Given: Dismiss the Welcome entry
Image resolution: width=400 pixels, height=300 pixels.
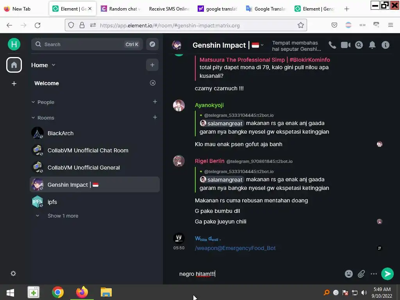Looking at the screenshot, I should [x=153, y=83].
